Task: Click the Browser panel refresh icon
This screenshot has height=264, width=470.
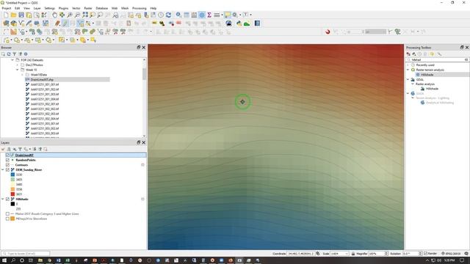Action: pyautogui.click(x=9, y=54)
